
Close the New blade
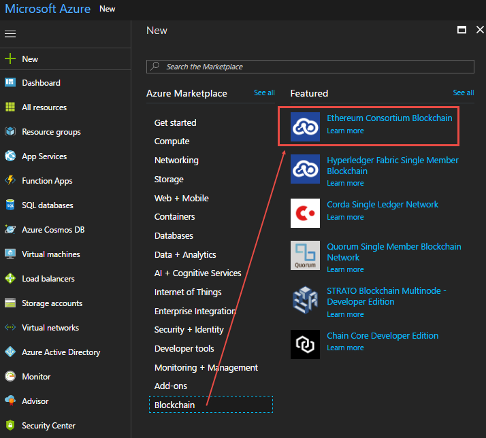click(480, 30)
